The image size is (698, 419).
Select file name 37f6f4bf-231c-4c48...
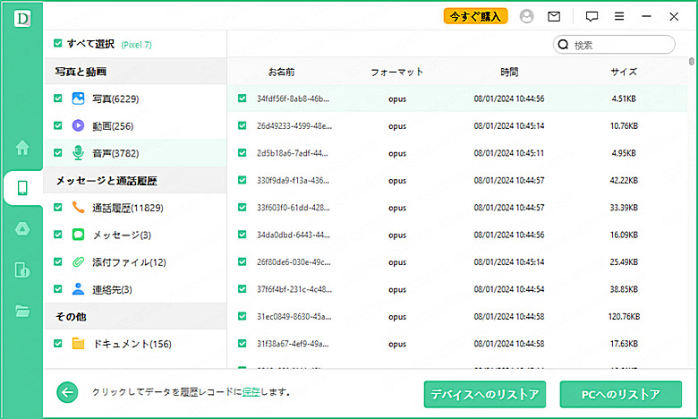click(x=294, y=289)
